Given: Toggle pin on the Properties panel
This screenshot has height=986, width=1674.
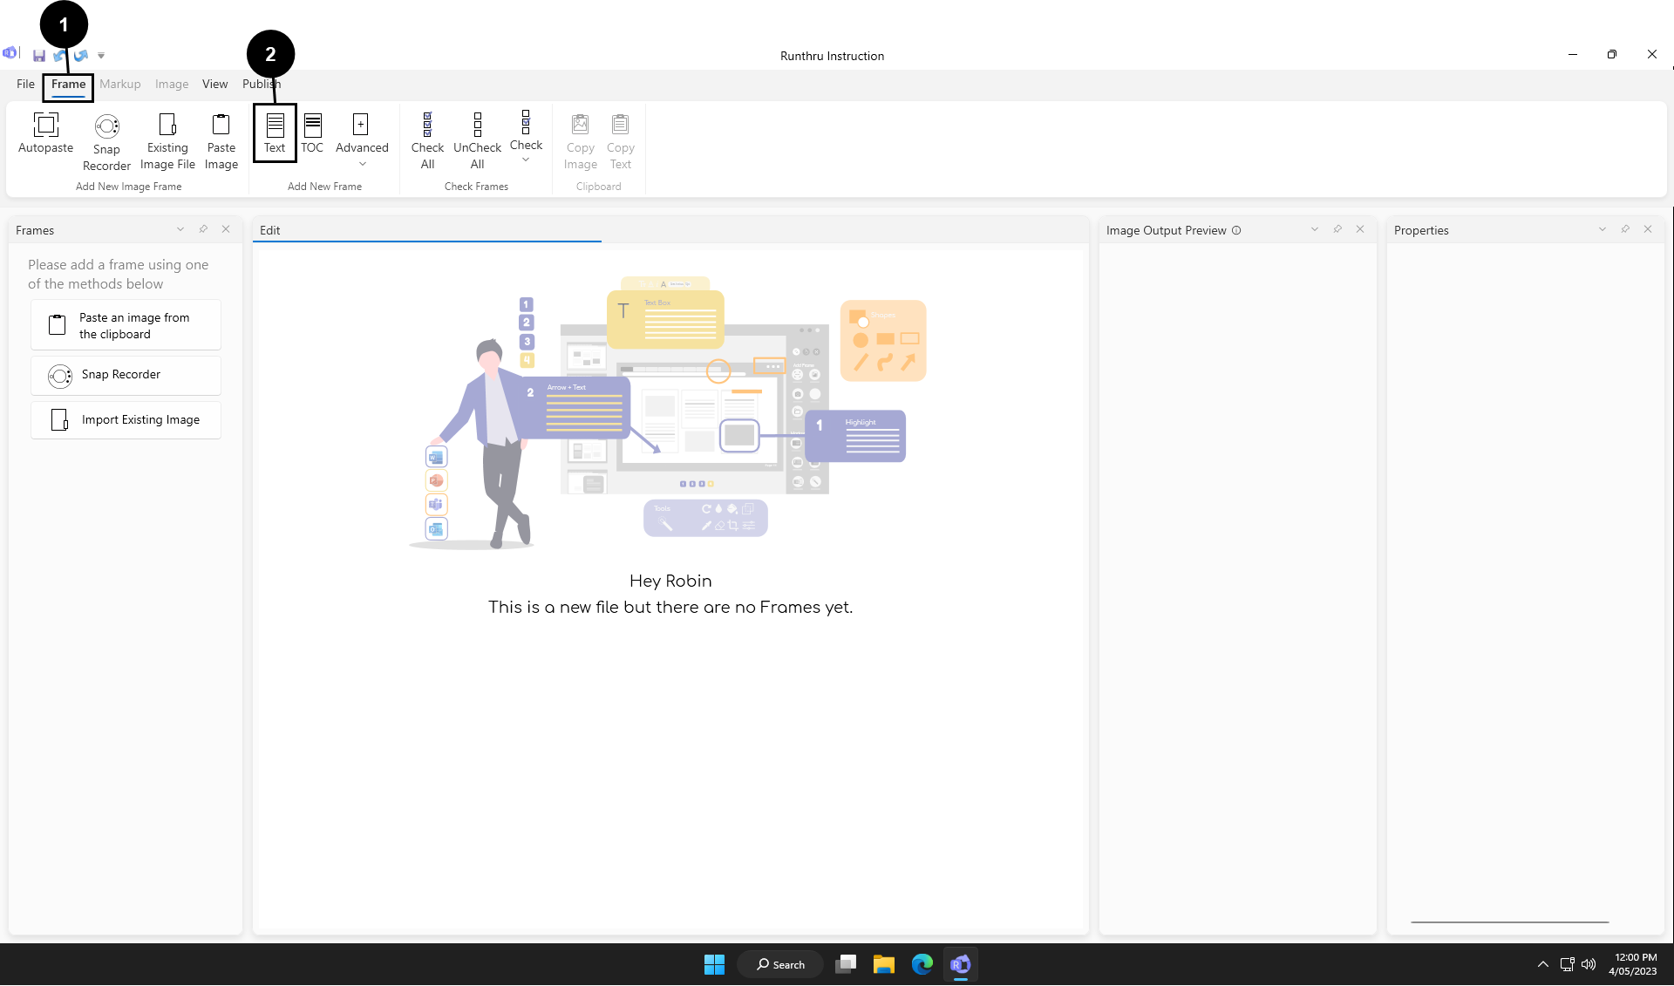Looking at the screenshot, I should click(1625, 229).
